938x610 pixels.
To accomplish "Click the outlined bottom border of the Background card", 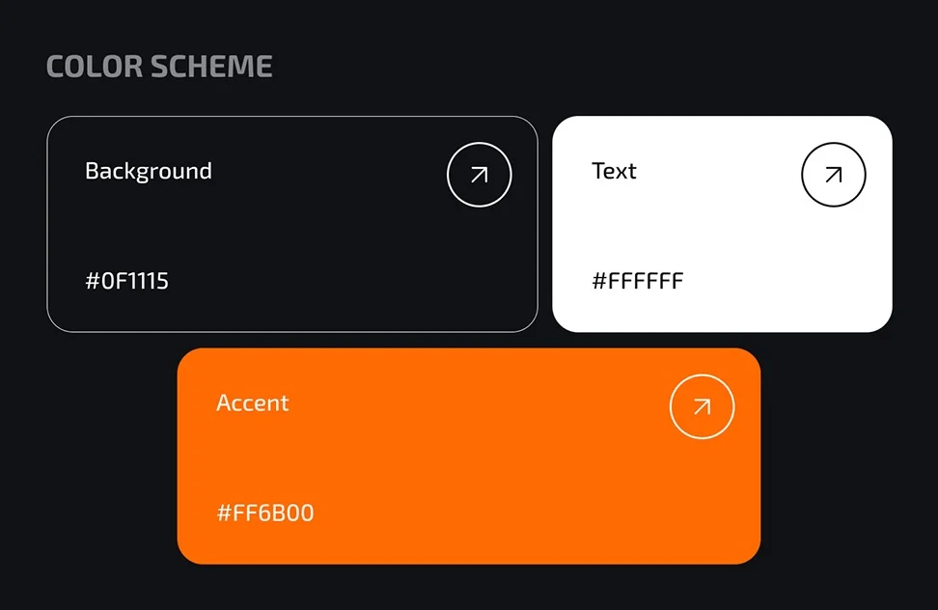I will (x=291, y=331).
